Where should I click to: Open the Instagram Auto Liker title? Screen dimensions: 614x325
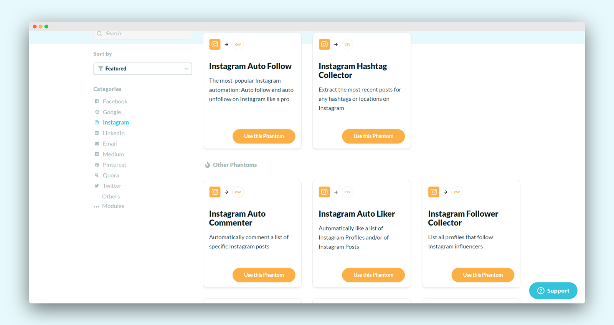pyautogui.click(x=357, y=214)
